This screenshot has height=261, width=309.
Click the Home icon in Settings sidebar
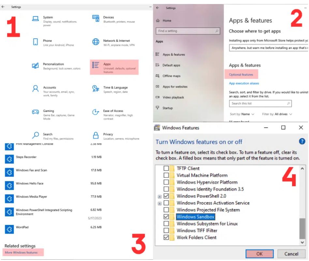[158, 21]
